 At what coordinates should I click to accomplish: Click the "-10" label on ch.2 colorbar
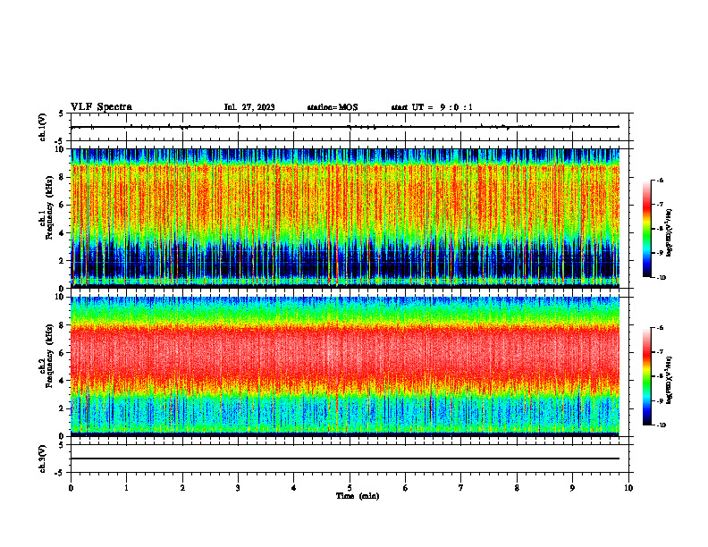[x=661, y=425]
